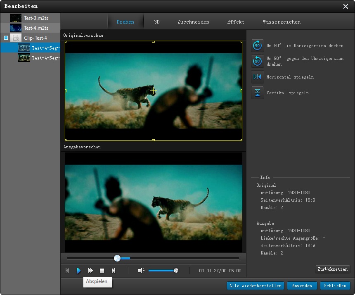Open the Wasserzeichen tab
This screenshot has width=355, height=295.
282,22
